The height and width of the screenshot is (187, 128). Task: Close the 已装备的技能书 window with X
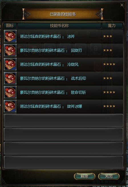point(122,5)
